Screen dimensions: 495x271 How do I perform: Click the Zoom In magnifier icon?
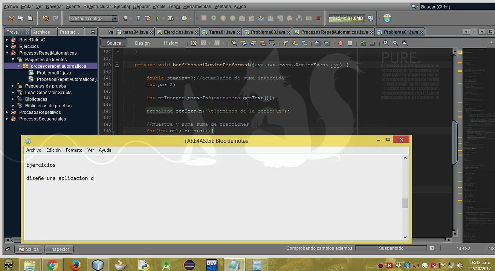click(386, 43)
